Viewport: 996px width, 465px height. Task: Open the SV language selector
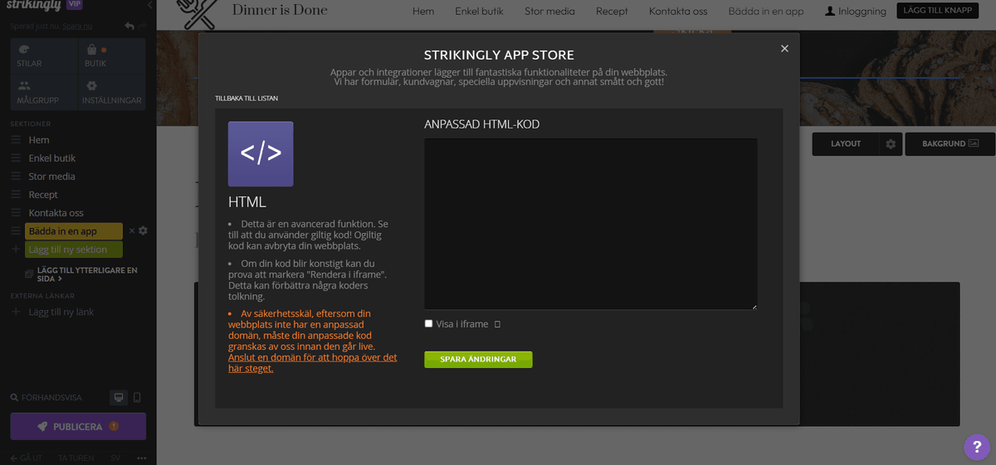115,458
